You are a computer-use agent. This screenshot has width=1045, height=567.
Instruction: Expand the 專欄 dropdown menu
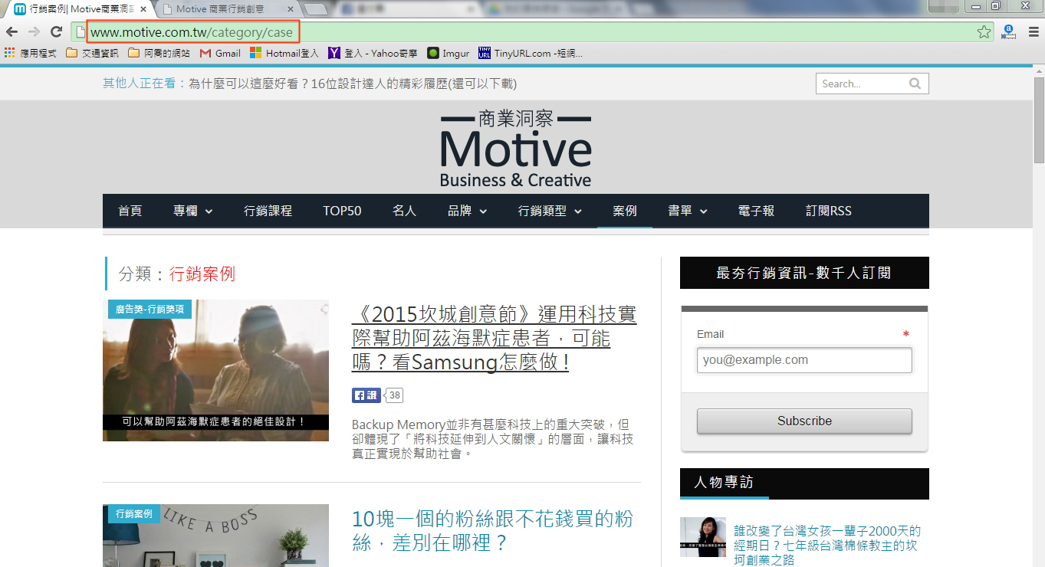192,211
